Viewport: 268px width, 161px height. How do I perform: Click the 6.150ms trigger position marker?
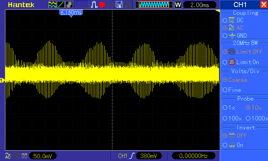(x=71, y=13)
